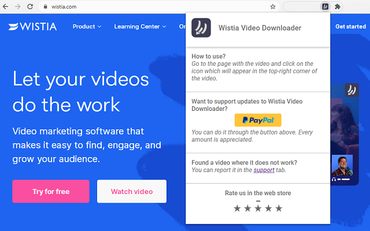Click the extension logo in the popup header
The width and height of the screenshot is (370, 231).
(201, 28)
